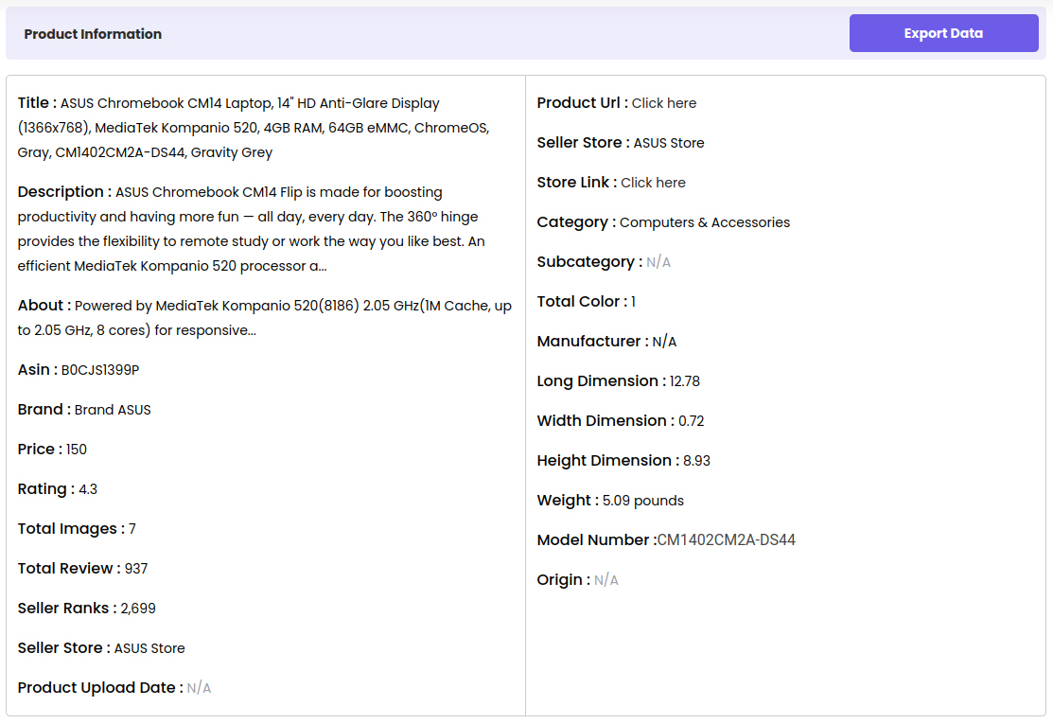1053x724 pixels.
Task: Click the Export Data button
Action: click(943, 33)
